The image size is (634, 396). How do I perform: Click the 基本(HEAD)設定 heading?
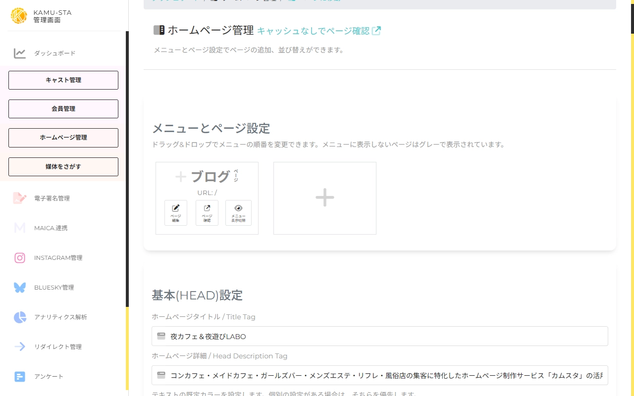(197, 296)
